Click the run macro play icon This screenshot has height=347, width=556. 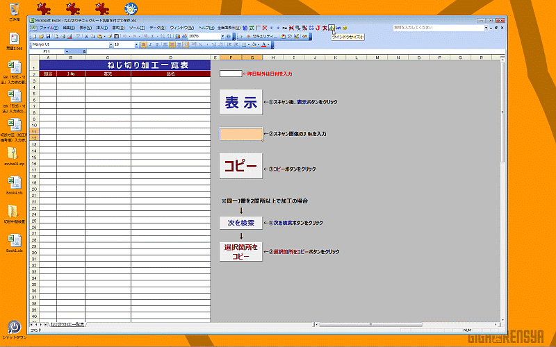pos(241,36)
